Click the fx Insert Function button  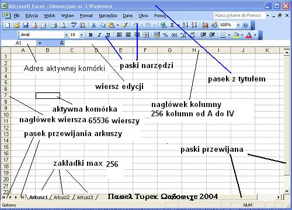tap(62, 43)
